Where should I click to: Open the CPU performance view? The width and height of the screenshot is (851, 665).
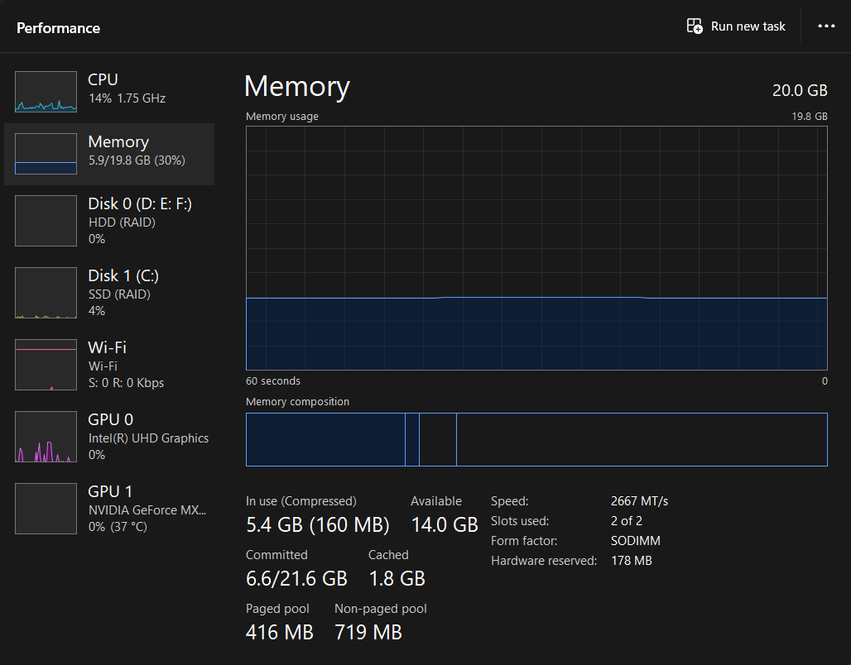click(103, 80)
